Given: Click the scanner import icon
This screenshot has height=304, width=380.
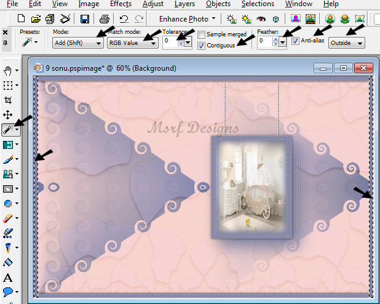Looking at the screenshot, I should pos(65,18).
